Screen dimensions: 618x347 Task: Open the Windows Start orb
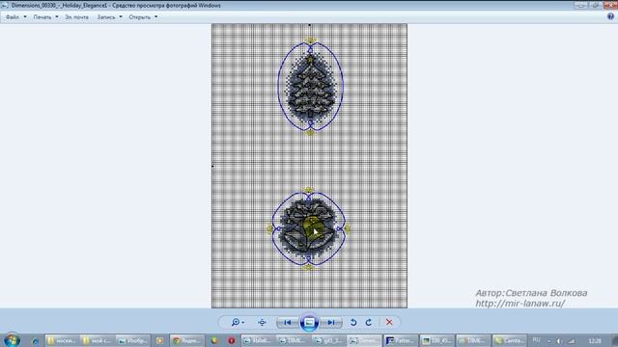pos(12,340)
